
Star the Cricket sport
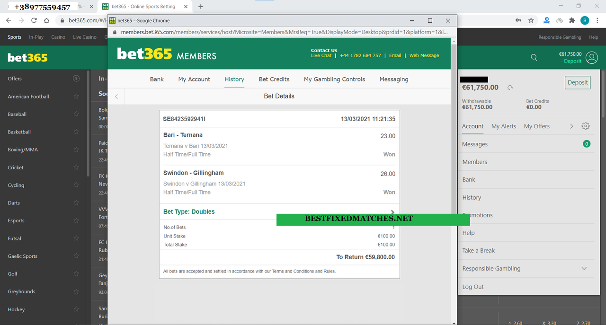coord(76,167)
